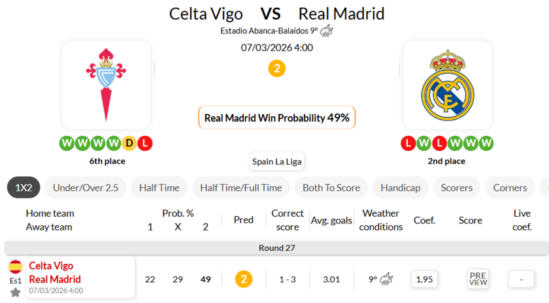Open the Scorers tab
Viewport: 549px width, 303px height.
456,187
